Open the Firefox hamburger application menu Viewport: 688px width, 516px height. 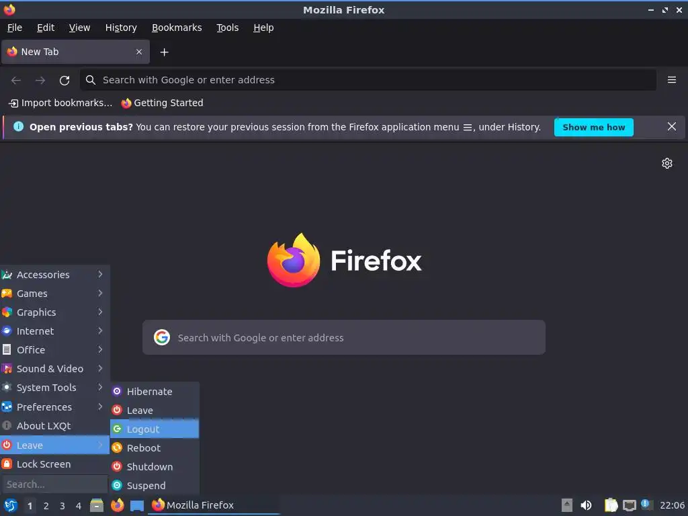[x=672, y=80]
